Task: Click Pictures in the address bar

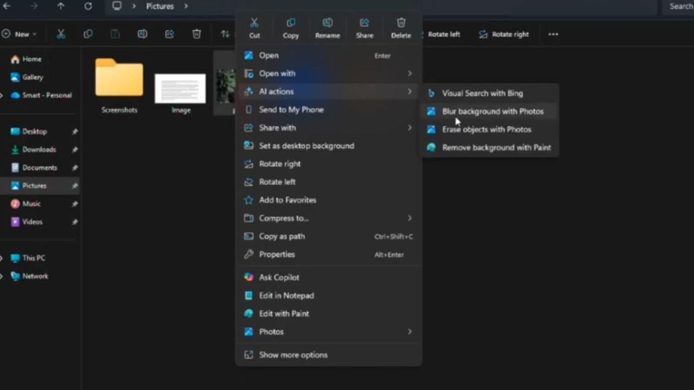Action: click(x=160, y=6)
